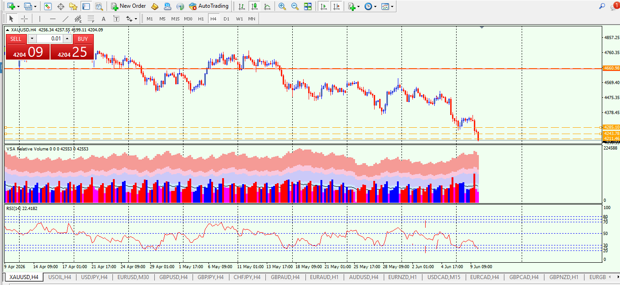620x285 pixels.
Task: Select the text A tool
Action: [103, 19]
